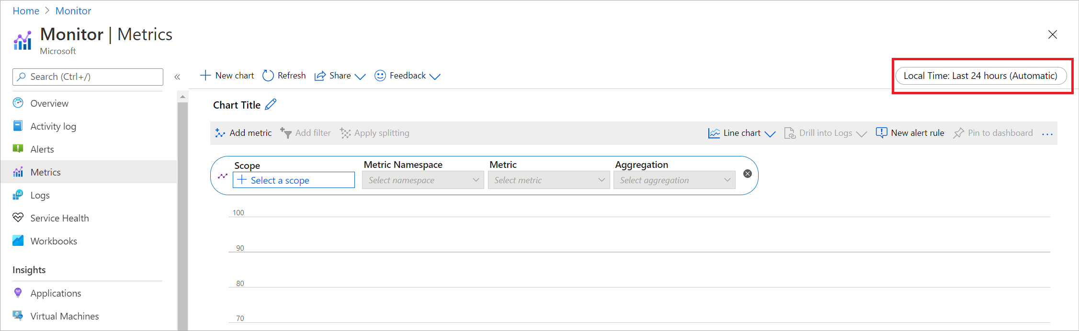The width and height of the screenshot is (1079, 331).
Task: Open the Select namespace dropdown
Action: pos(423,180)
